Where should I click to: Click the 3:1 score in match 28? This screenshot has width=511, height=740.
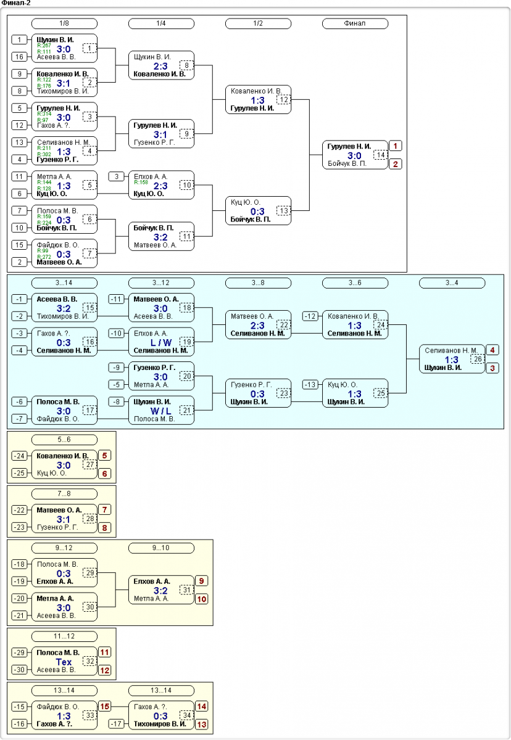[x=64, y=519]
